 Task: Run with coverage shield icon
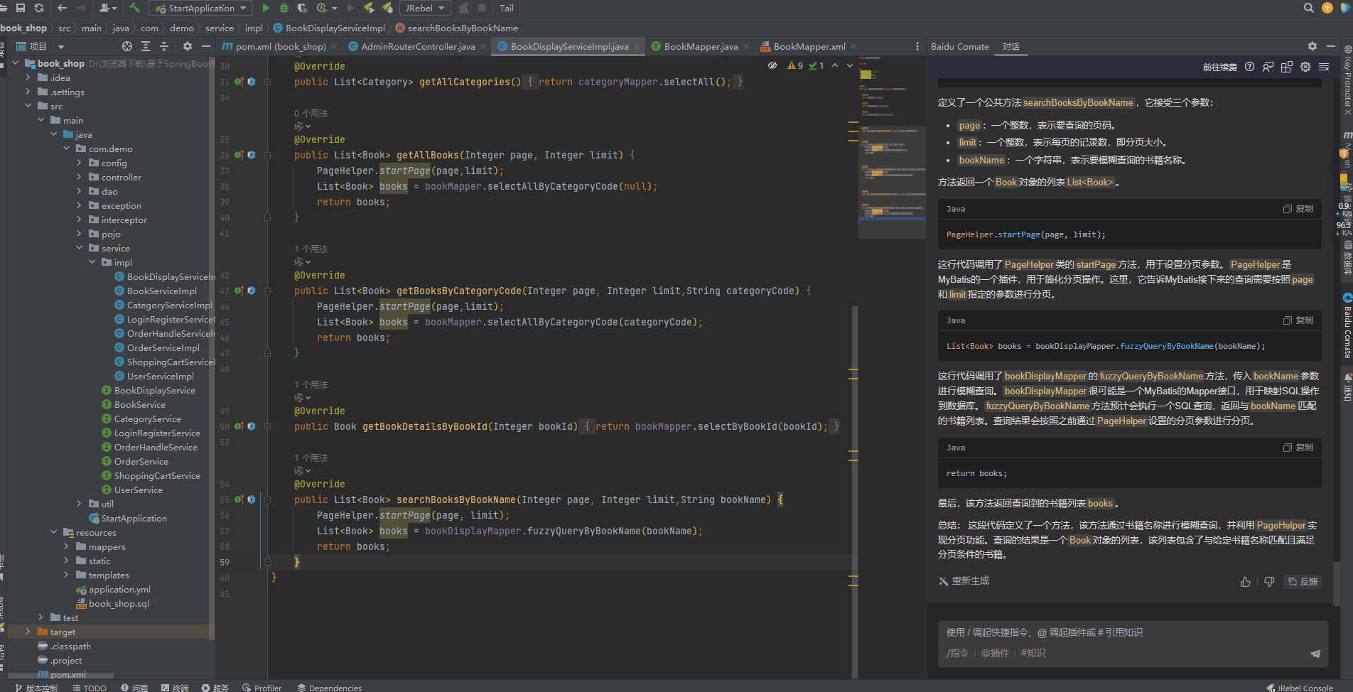302,8
